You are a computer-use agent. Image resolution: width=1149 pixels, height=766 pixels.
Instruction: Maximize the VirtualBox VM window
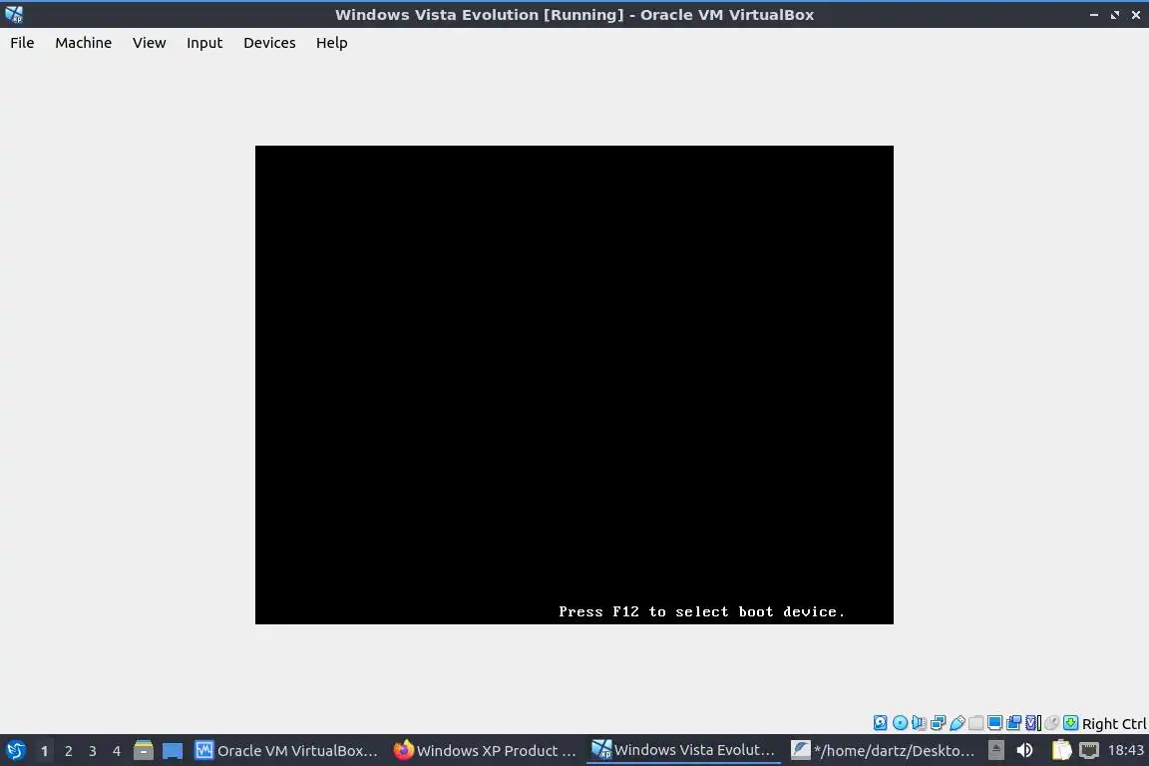pyautogui.click(x=1115, y=15)
